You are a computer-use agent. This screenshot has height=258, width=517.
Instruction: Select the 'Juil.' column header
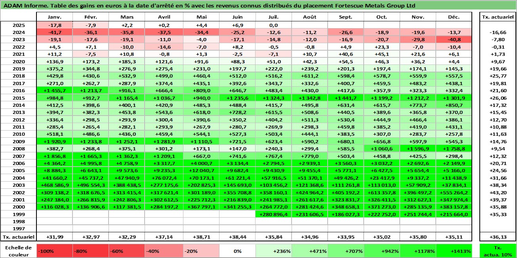click(x=274, y=17)
